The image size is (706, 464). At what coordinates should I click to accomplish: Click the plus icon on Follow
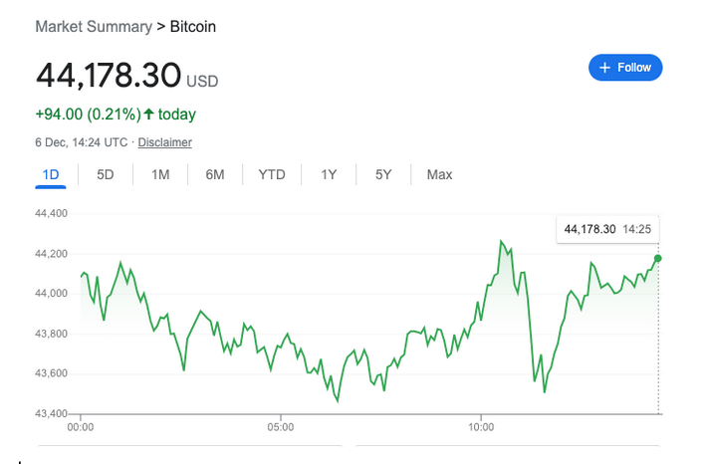tap(604, 68)
